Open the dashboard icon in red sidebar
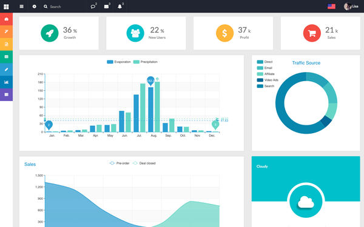 pyautogui.click(x=6, y=19)
